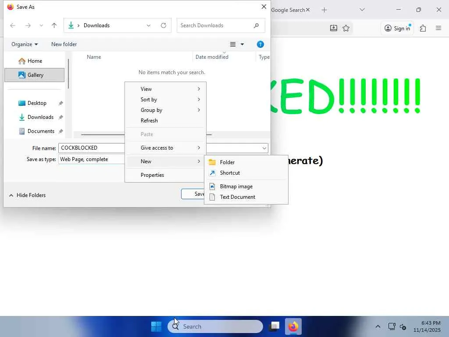The height and width of the screenshot is (337, 449).
Task: Select Gallery in the navigation pane
Action: click(34, 75)
